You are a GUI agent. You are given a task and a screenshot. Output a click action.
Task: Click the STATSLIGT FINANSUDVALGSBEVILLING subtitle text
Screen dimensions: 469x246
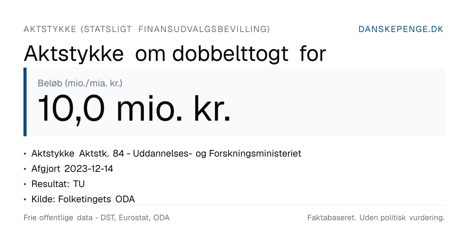coord(175,29)
